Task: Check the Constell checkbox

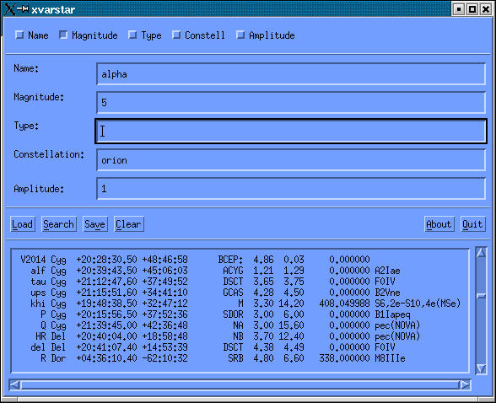Action: pyautogui.click(x=176, y=35)
